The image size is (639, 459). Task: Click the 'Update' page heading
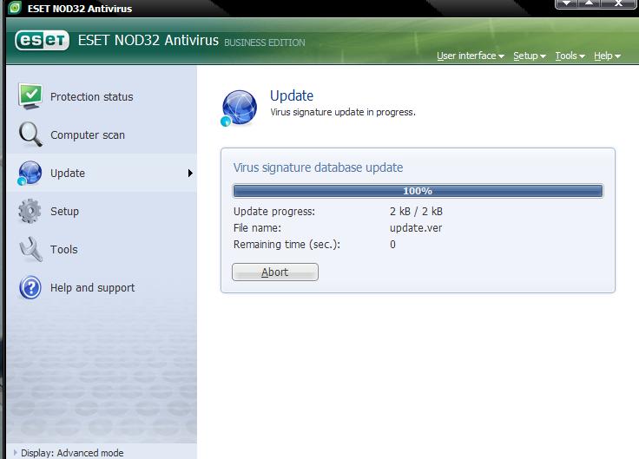pos(292,95)
